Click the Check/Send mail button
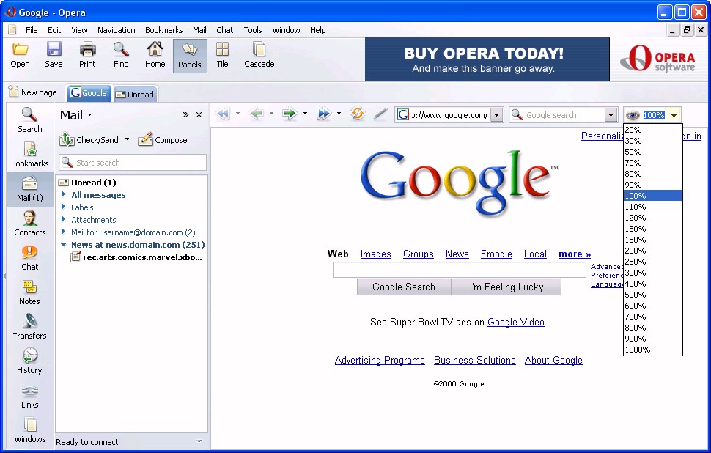The width and height of the screenshot is (711, 453). click(x=89, y=140)
